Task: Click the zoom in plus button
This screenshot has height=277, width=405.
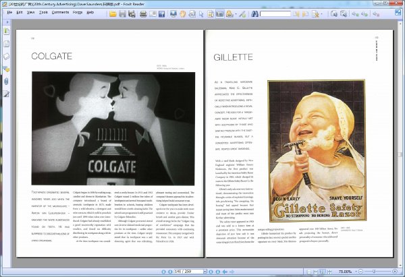Action: [x=395, y=272]
